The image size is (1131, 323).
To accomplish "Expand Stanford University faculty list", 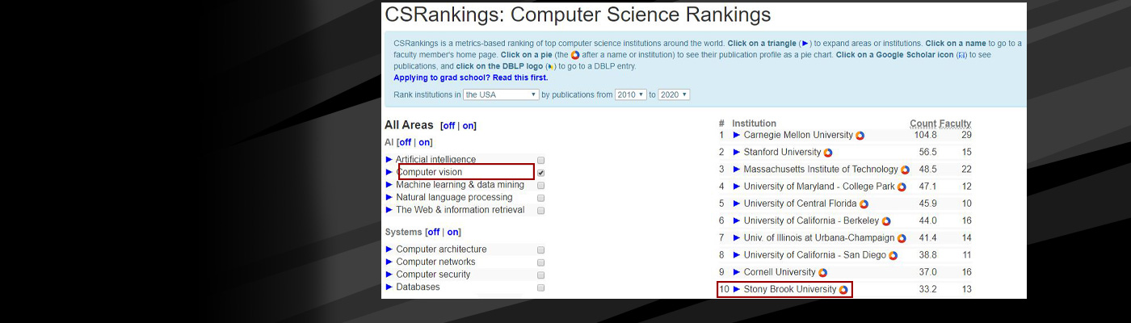I will tap(737, 152).
